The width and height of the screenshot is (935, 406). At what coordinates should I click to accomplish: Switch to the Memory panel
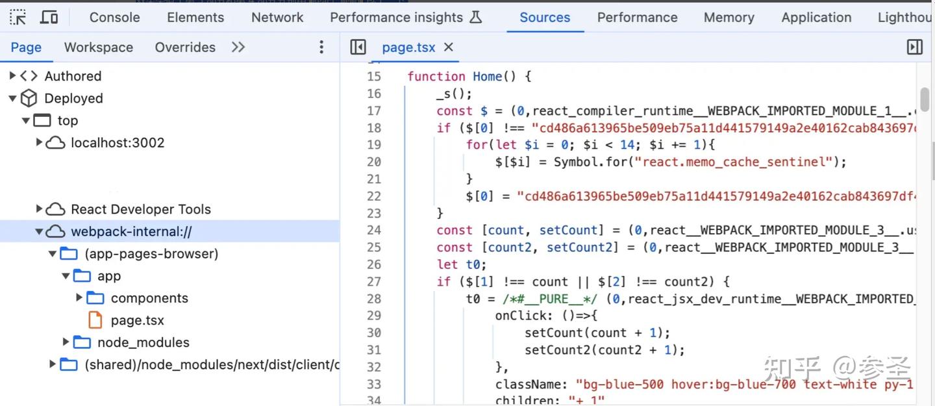coord(729,17)
